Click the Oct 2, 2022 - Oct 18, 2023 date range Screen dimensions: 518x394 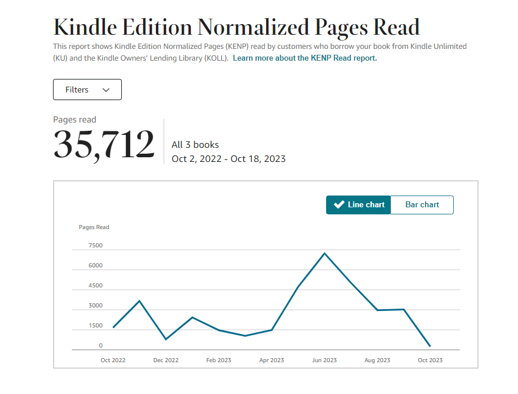click(x=228, y=159)
